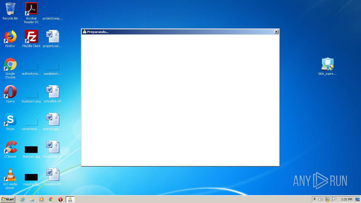361x203 pixels.
Task: Show hidden system tray icons
Action: 314,199
